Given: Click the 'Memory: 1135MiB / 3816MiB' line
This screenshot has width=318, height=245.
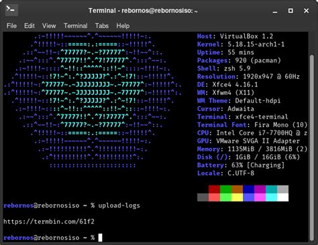Looking at the screenshot, I should click(x=252, y=149).
